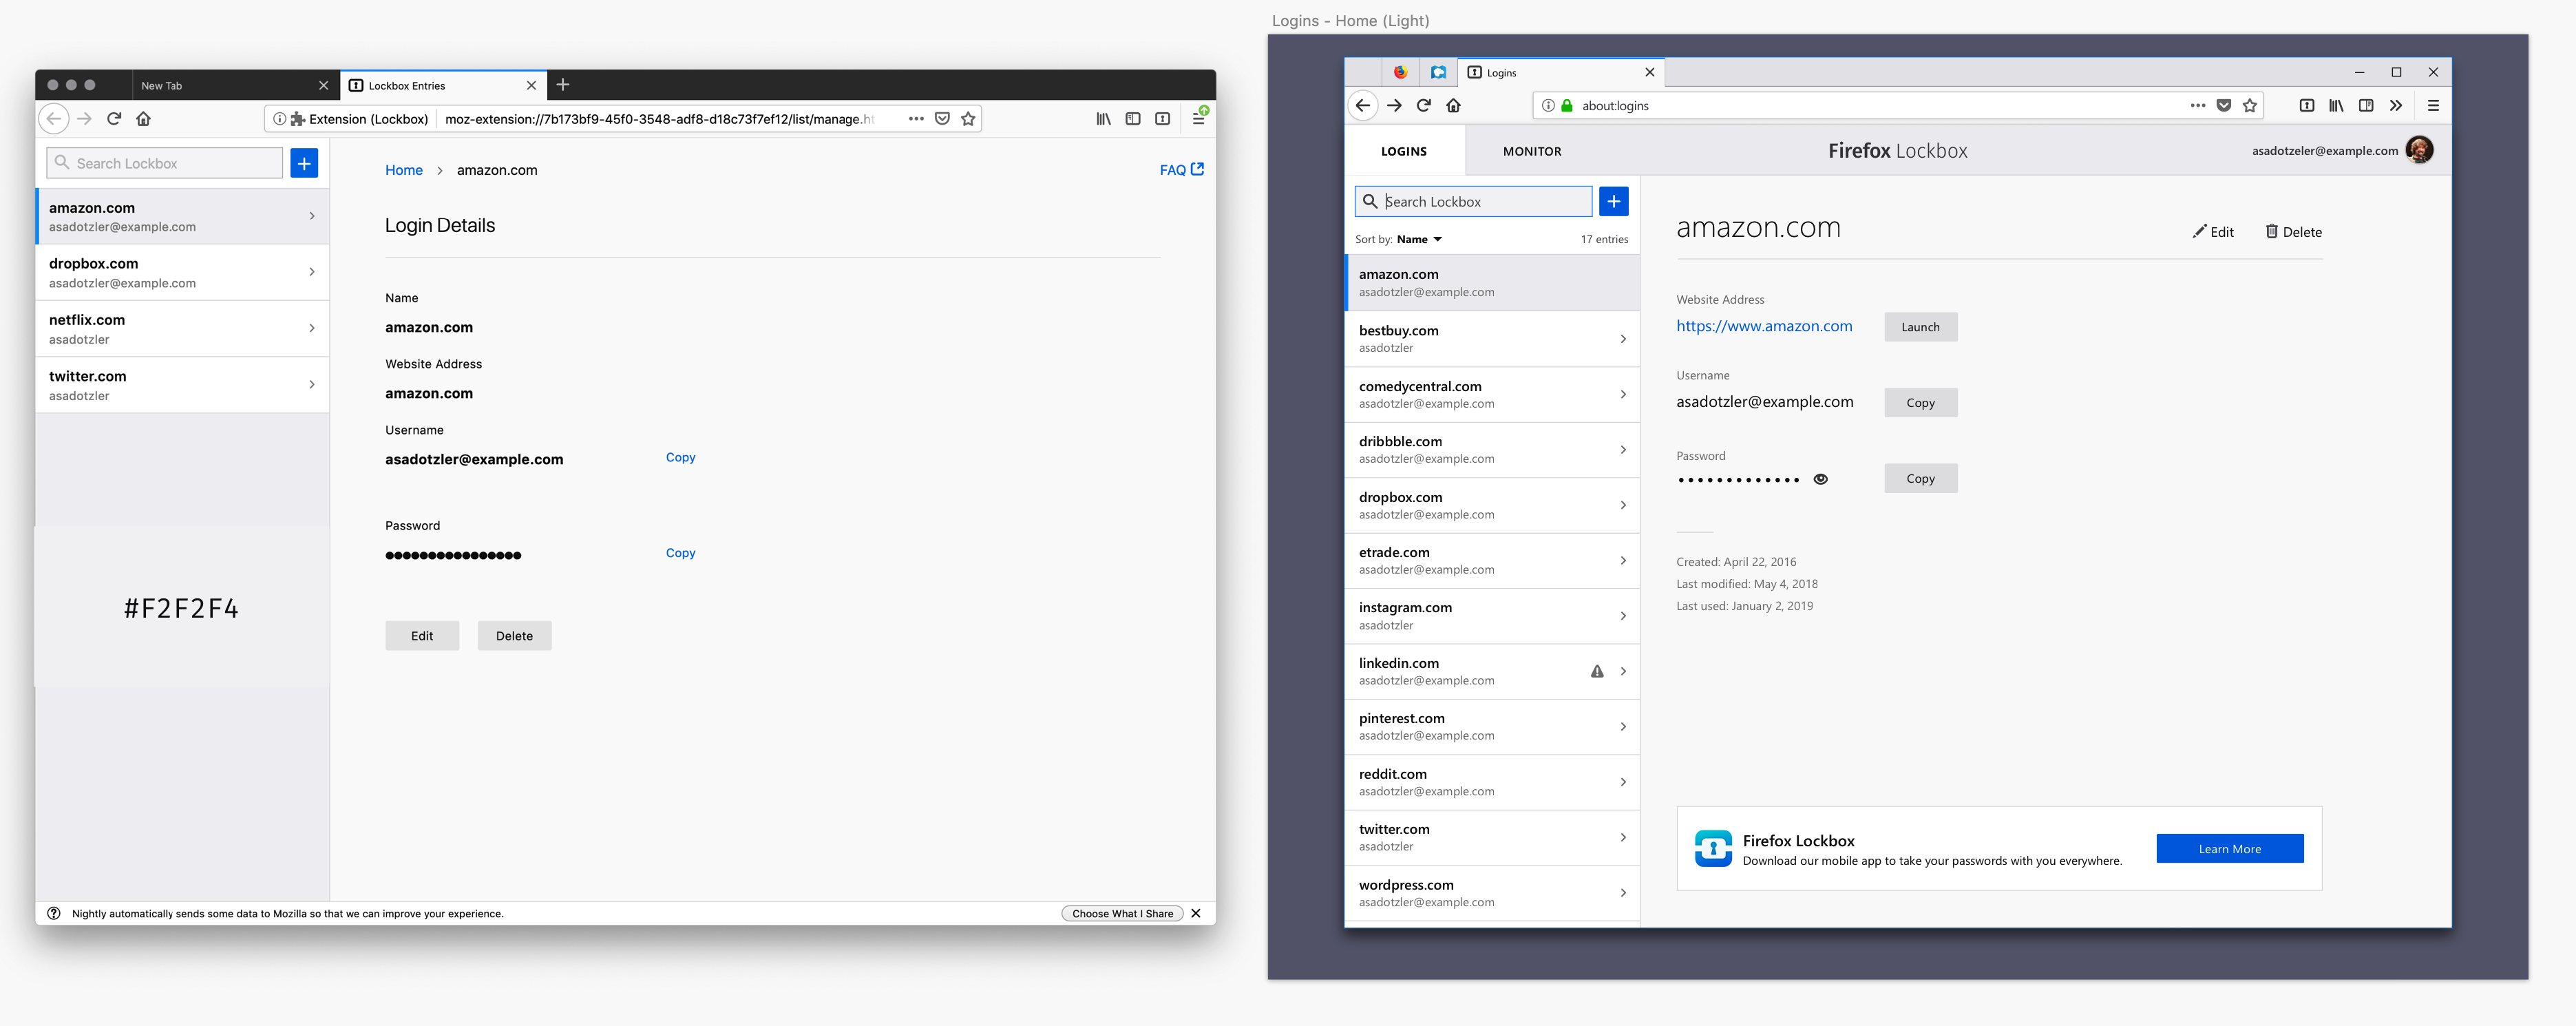
Task: Bookmark star in about:logins URL bar
Action: tap(2250, 105)
